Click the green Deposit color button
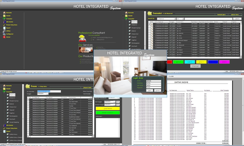The width and height of the screenshot is (244, 146). click(178, 62)
